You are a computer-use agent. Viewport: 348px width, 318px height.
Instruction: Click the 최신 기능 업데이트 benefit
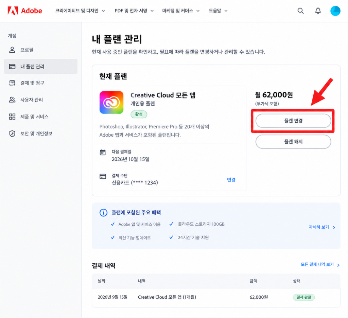[x=135, y=238]
